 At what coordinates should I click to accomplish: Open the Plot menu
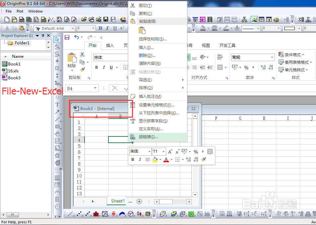point(20,11)
